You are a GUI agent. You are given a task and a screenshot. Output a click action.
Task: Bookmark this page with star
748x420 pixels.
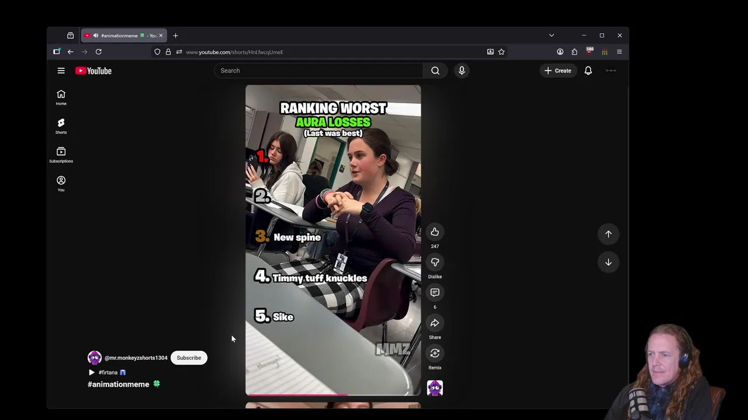[501, 52]
